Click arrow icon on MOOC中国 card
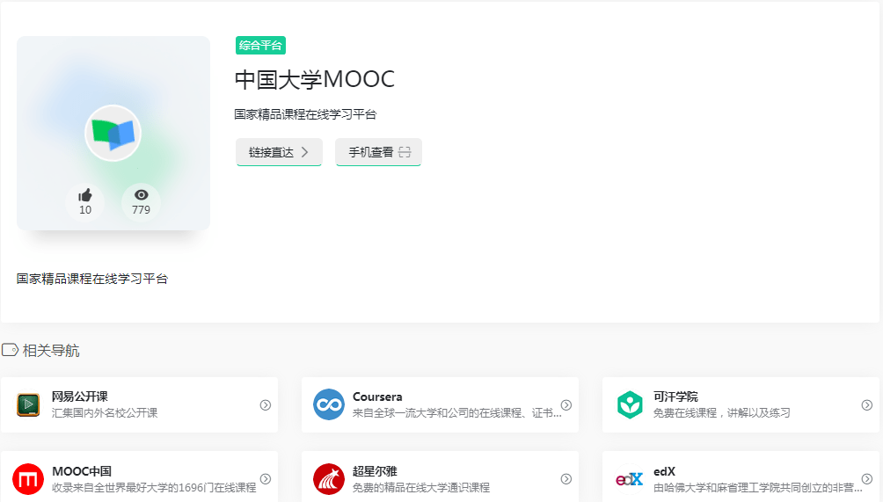This screenshot has height=502, width=883. 266,479
